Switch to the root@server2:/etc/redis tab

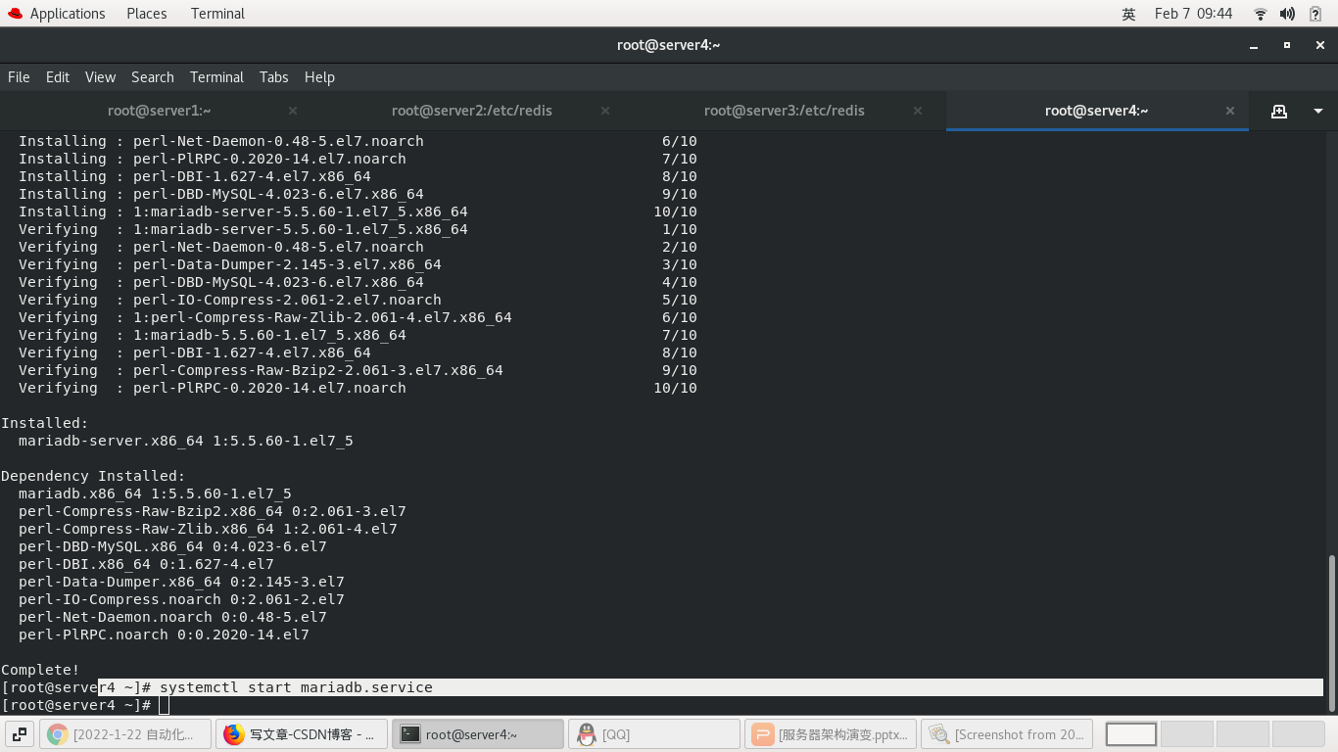point(471,110)
